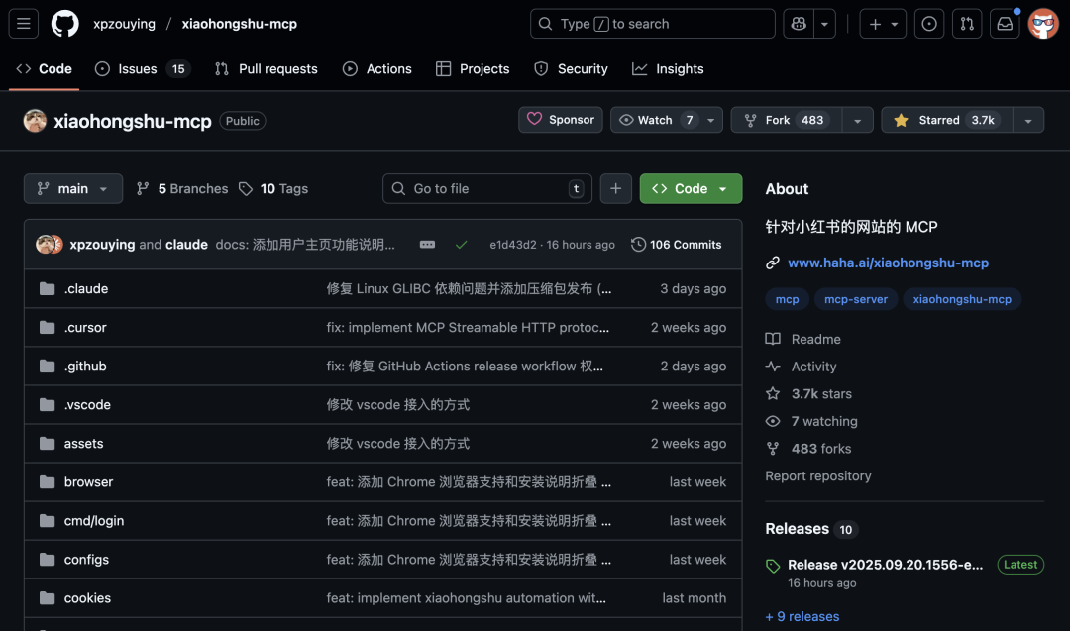Open the main branch selector
The image size is (1070, 631).
tap(73, 189)
